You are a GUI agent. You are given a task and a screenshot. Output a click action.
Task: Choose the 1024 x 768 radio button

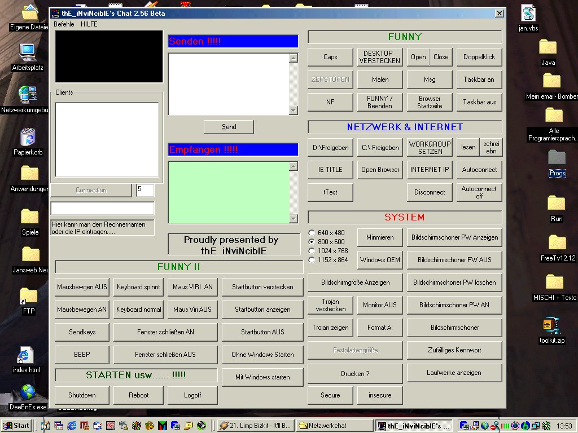point(312,251)
